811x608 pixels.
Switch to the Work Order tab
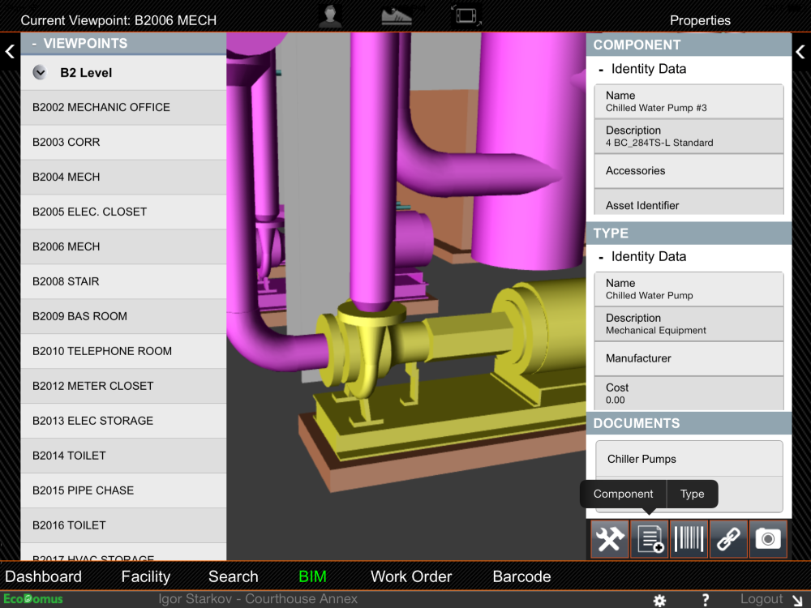pos(411,576)
